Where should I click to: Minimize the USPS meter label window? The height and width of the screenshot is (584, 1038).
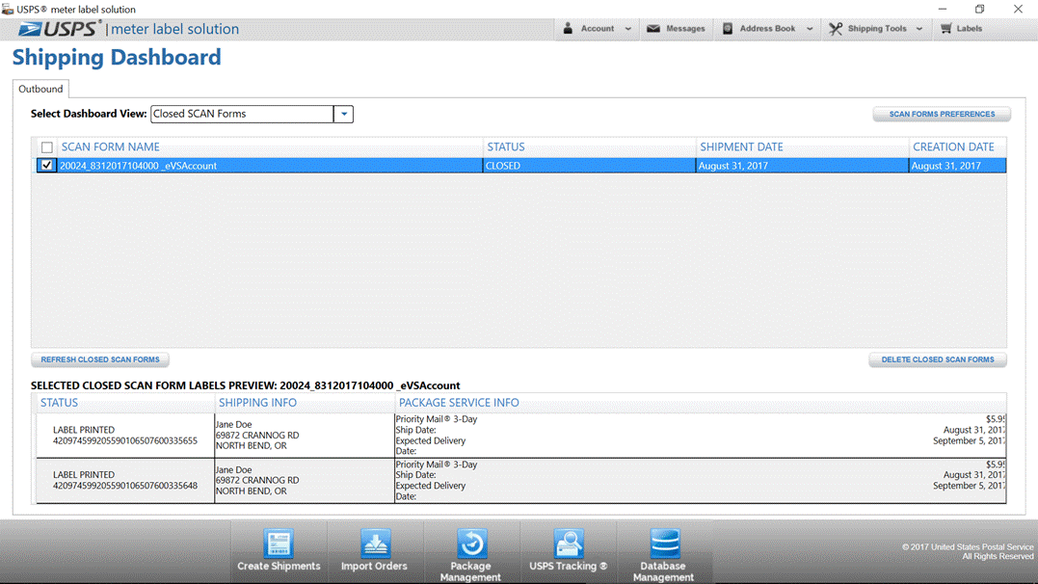pos(942,10)
